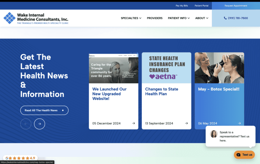Image resolution: width=260 pixels, height=164 pixels.
Task: Click the next slide arrow button
Action: click(40, 124)
